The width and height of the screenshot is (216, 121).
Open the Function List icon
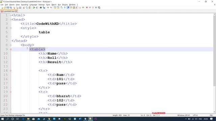pyautogui.click(x=77, y=7)
